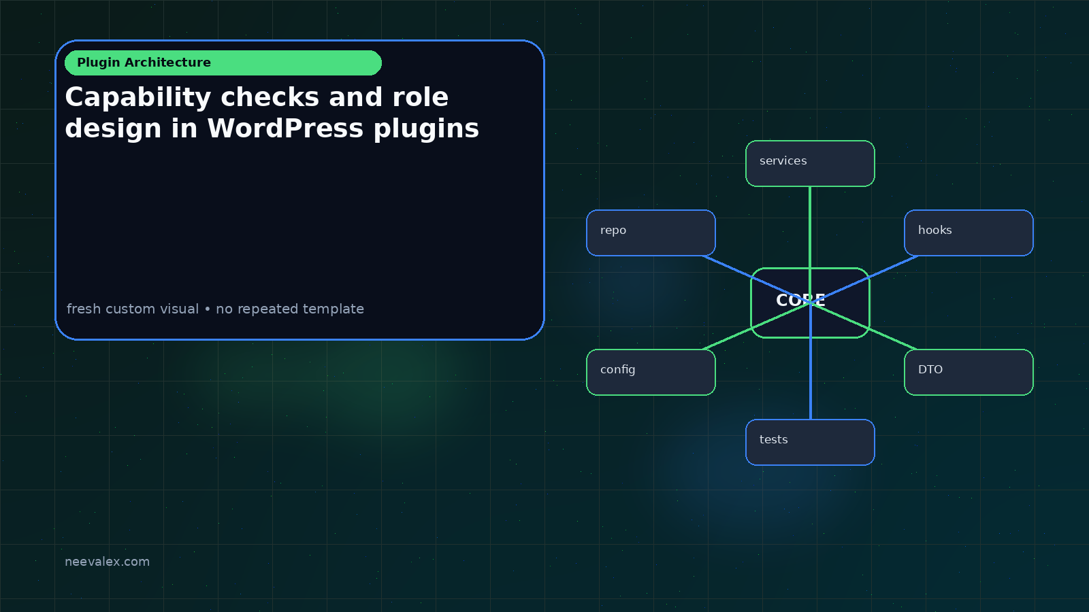This screenshot has height=612, width=1089.
Task: Select the tests node box
Action: tap(810, 442)
